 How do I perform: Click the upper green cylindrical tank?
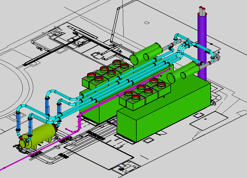(146, 54)
